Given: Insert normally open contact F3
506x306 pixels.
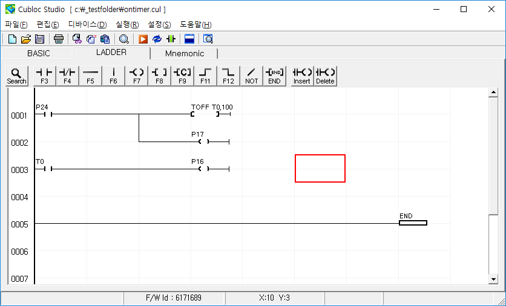Looking at the screenshot, I should pos(44,76).
